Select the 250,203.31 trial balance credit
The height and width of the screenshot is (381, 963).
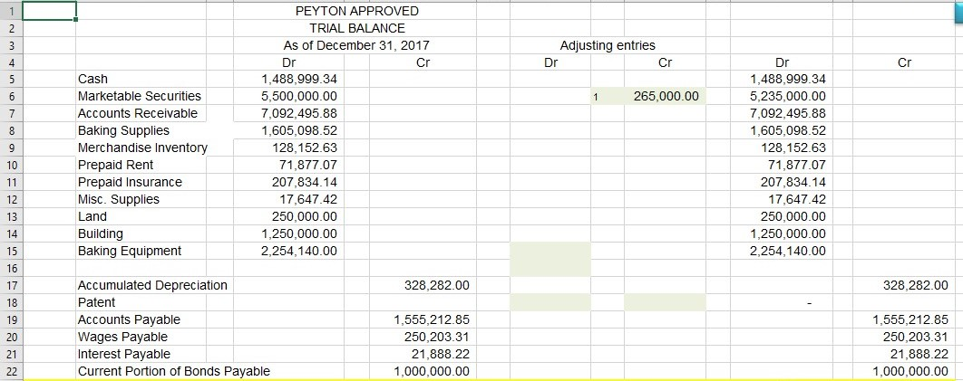coord(437,337)
